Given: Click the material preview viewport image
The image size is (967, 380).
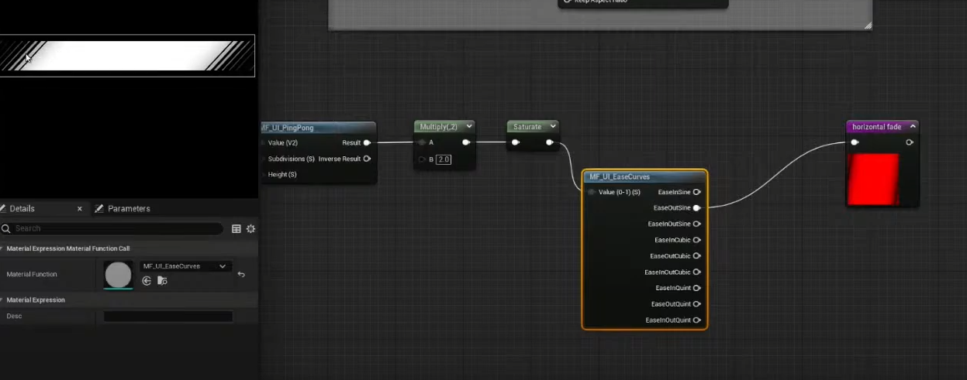Looking at the screenshot, I should 127,56.
